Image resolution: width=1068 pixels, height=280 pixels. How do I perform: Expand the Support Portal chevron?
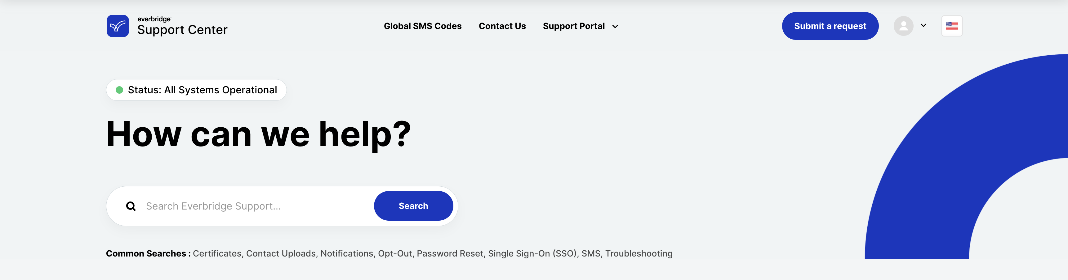tap(615, 27)
